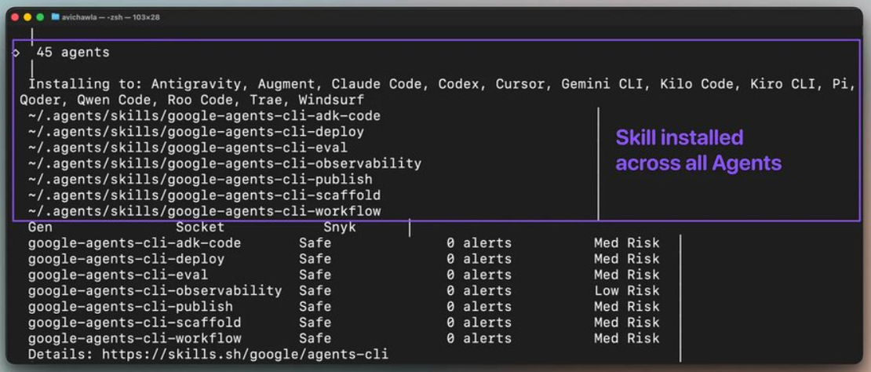This screenshot has width=871, height=372.
Task: Click the 'Snyk' column header
Action: point(340,227)
